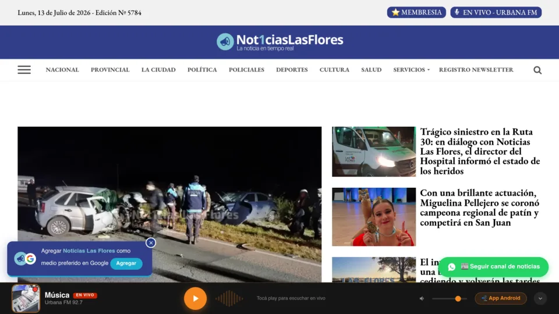Open REGISTRO NEWSLETTER link
Screen dimensions: 559x314
click(476, 70)
